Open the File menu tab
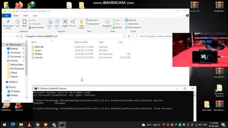This screenshot has height=128, width=228. pyautogui.click(x=6, y=16)
